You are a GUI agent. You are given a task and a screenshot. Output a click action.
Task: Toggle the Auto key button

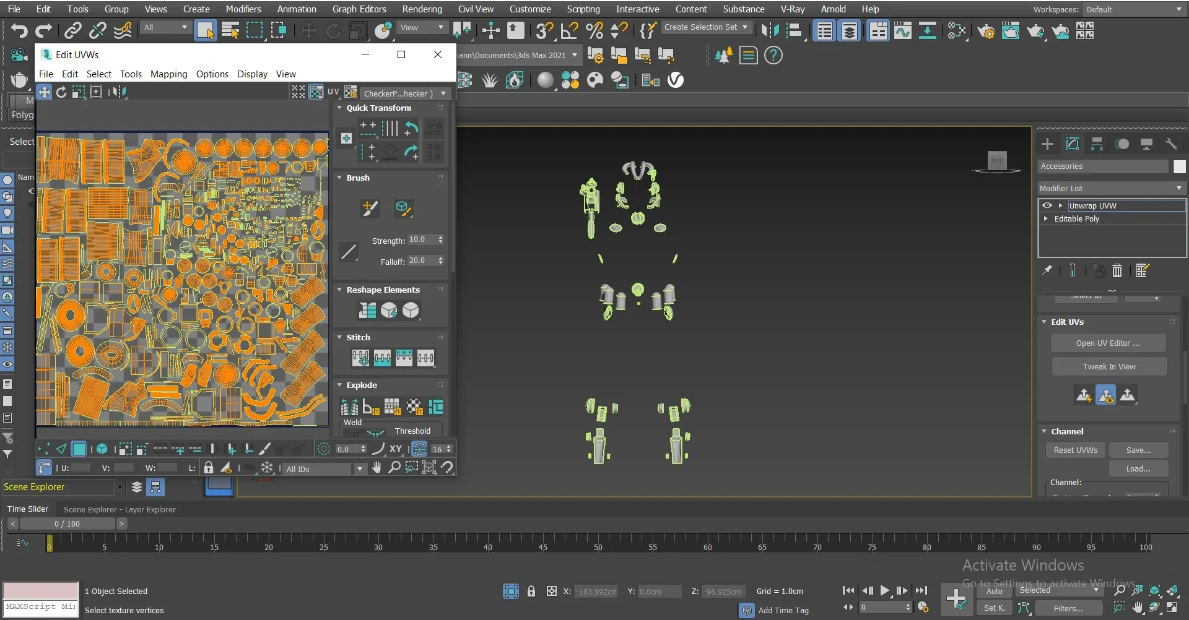(x=995, y=591)
